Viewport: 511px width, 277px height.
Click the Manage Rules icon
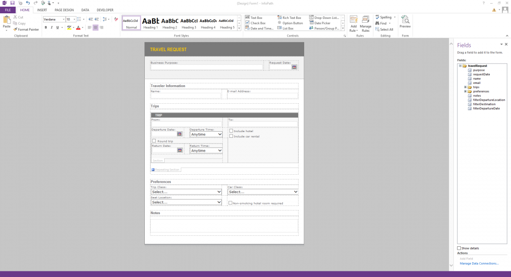tap(366, 20)
